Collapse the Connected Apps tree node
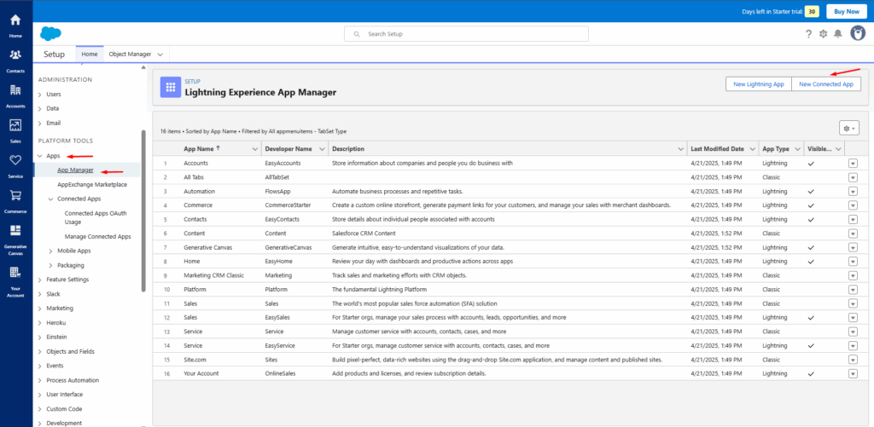This screenshot has width=874, height=427. pos(50,199)
